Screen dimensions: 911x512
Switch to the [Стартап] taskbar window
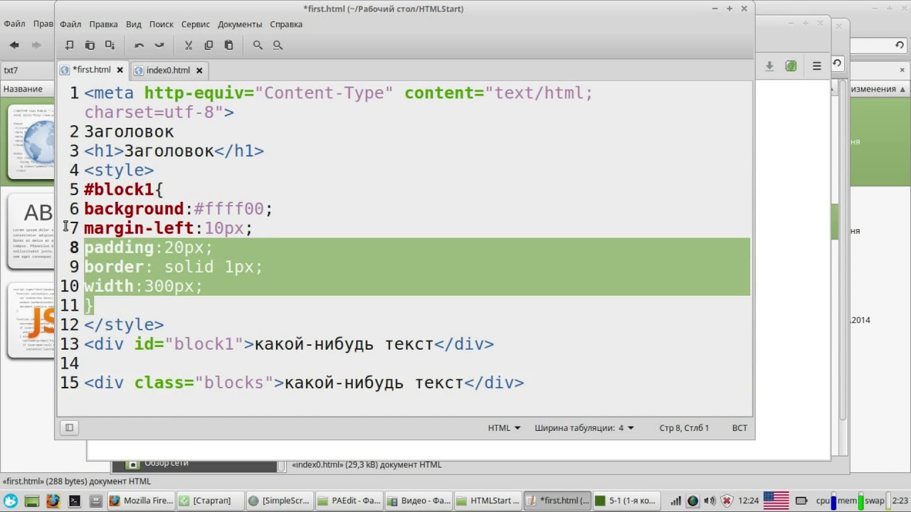click(x=210, y=501)
